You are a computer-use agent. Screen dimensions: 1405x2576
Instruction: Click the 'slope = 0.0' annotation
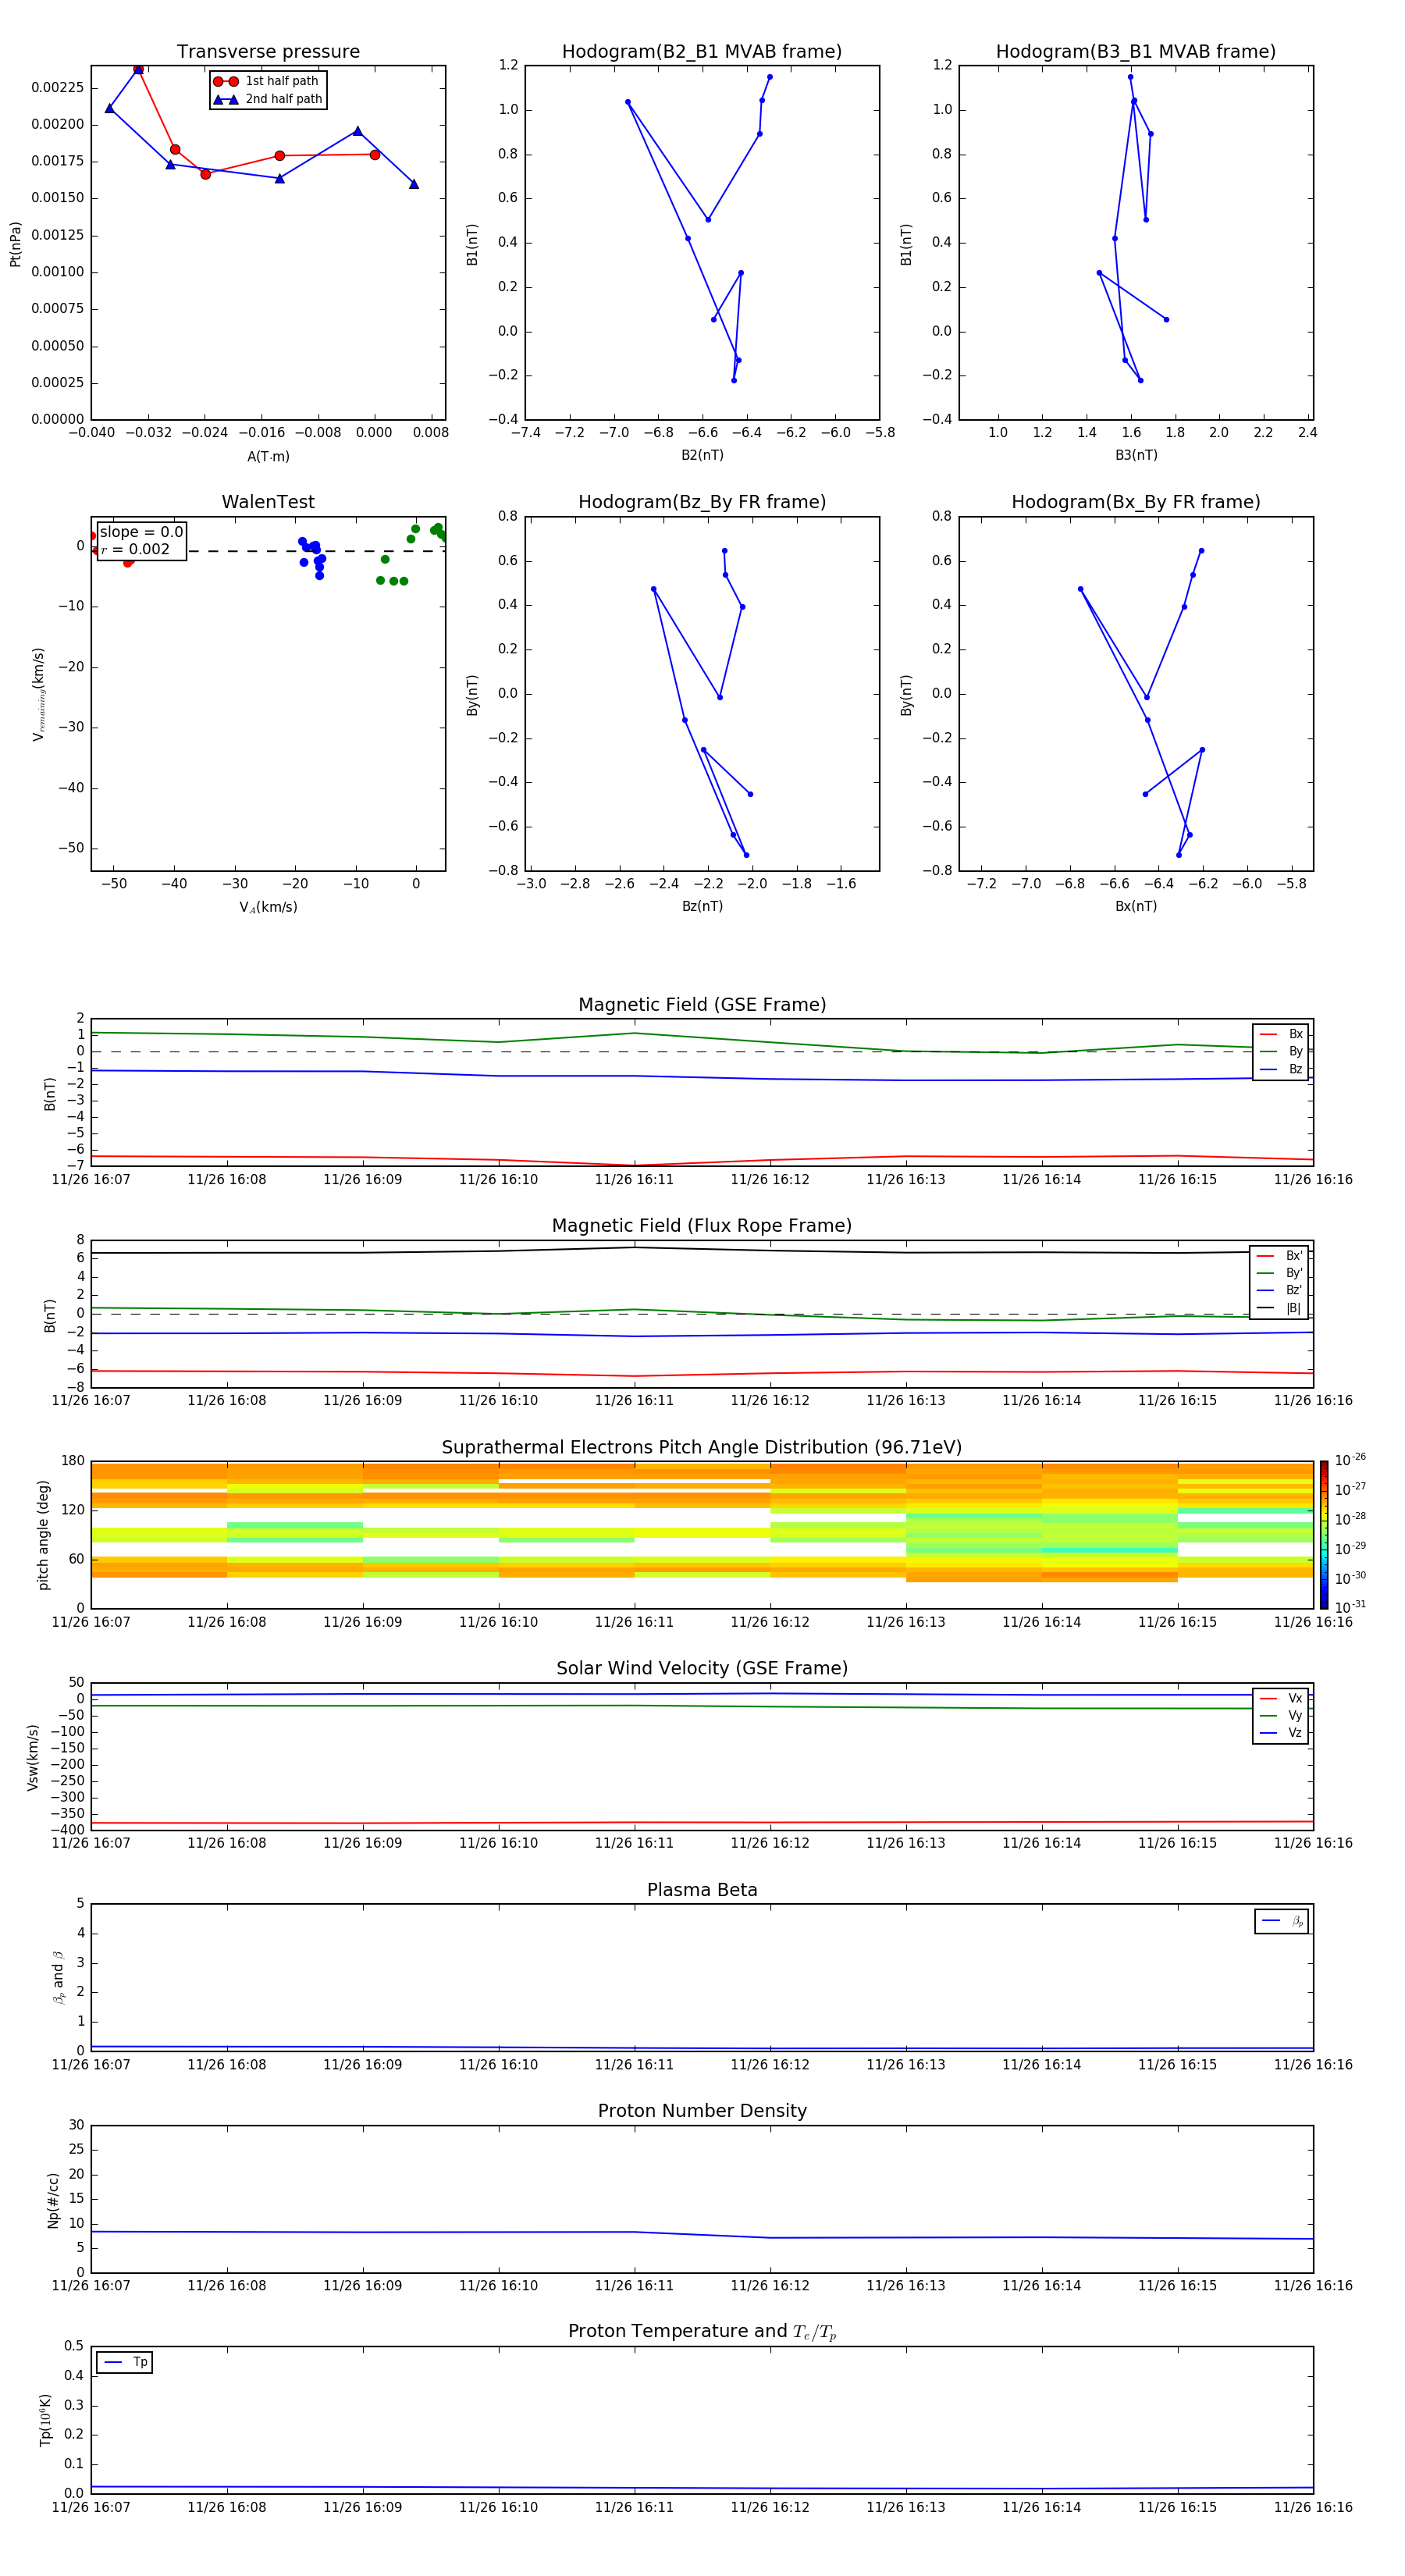141,532
